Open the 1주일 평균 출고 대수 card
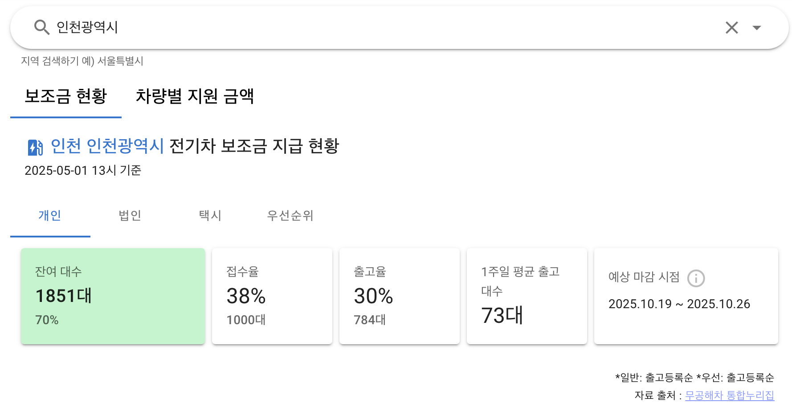 tap(527, 296)
